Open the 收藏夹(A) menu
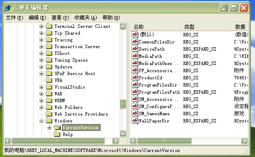The height and width of the screenshot is (157, 255). [86, 17]
